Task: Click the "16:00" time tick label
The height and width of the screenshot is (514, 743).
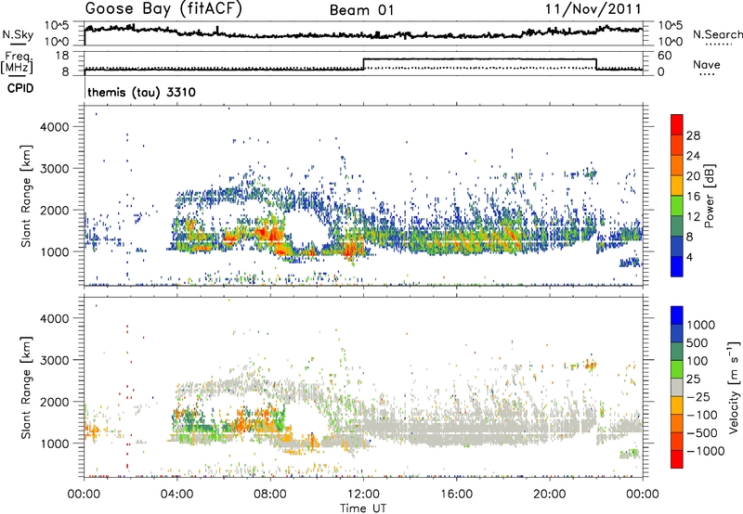Action: (456, 495)
